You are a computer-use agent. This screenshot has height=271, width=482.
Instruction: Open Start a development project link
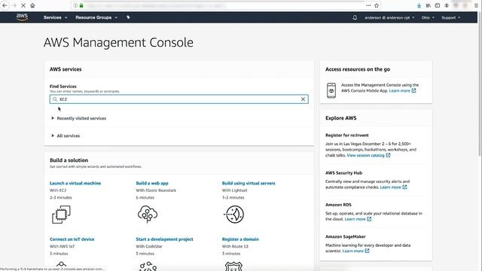point(164,239)
